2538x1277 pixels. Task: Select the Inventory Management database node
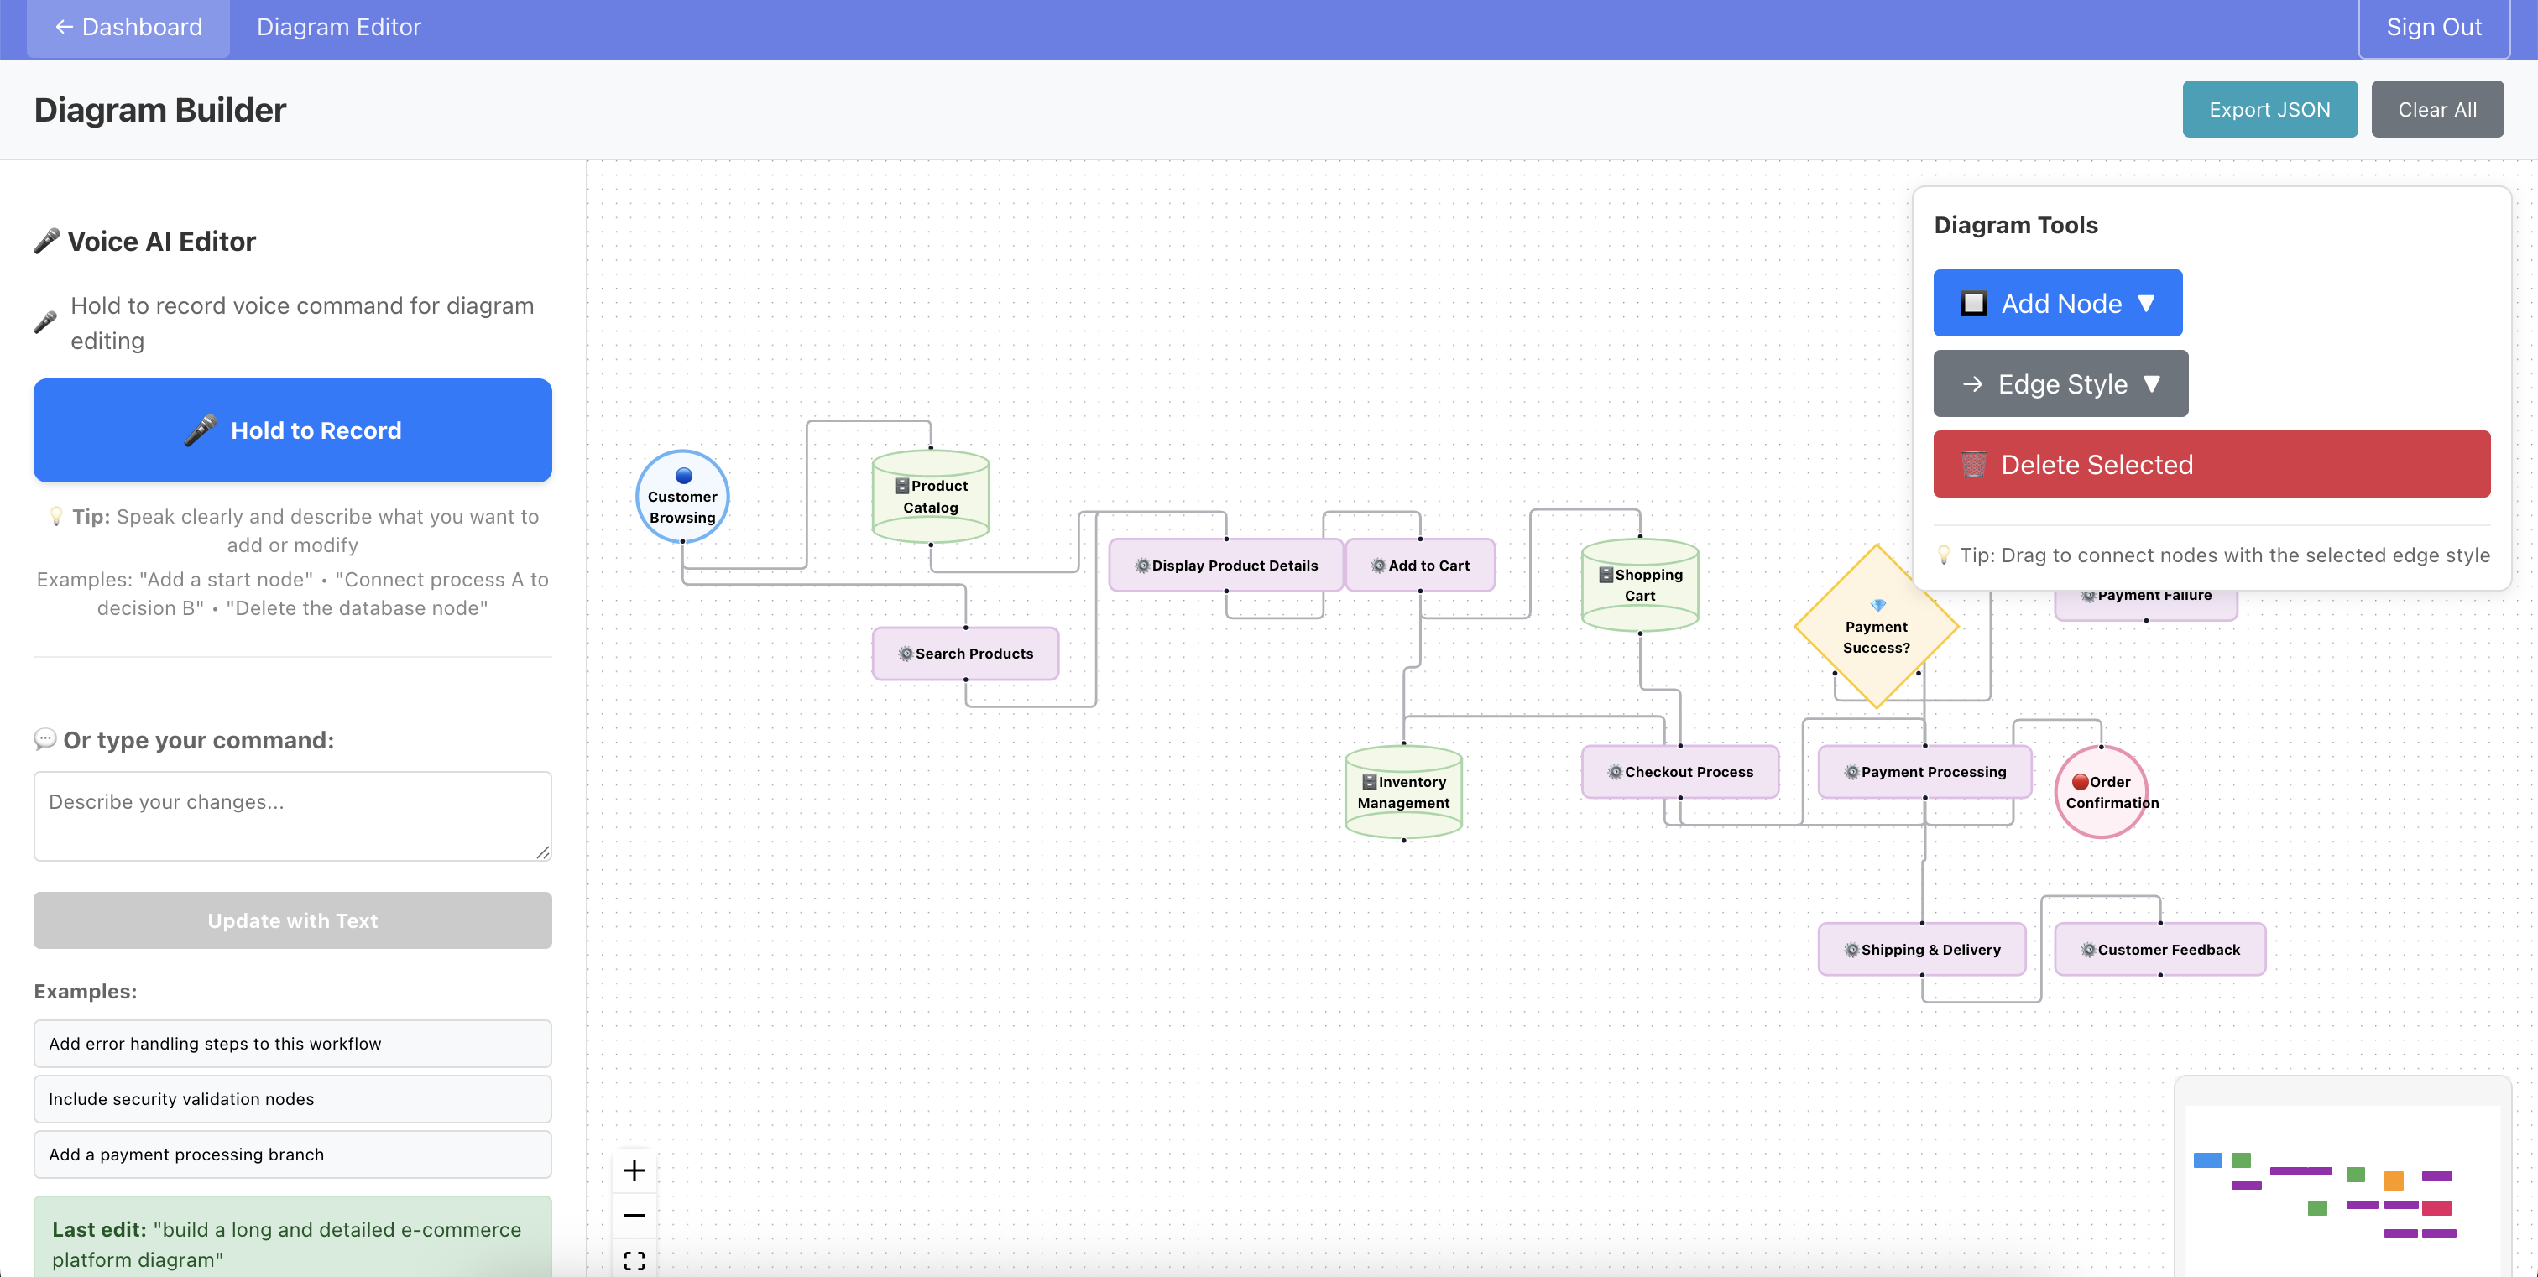(1403, 793)
